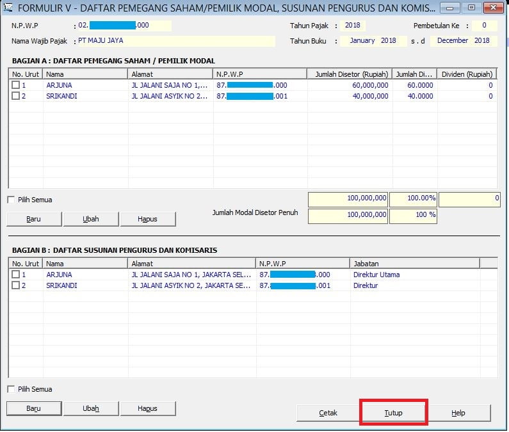509x432 pixels.
Task: Sort Bagian A by No. Urut header
Action: (x=26, y=74)
